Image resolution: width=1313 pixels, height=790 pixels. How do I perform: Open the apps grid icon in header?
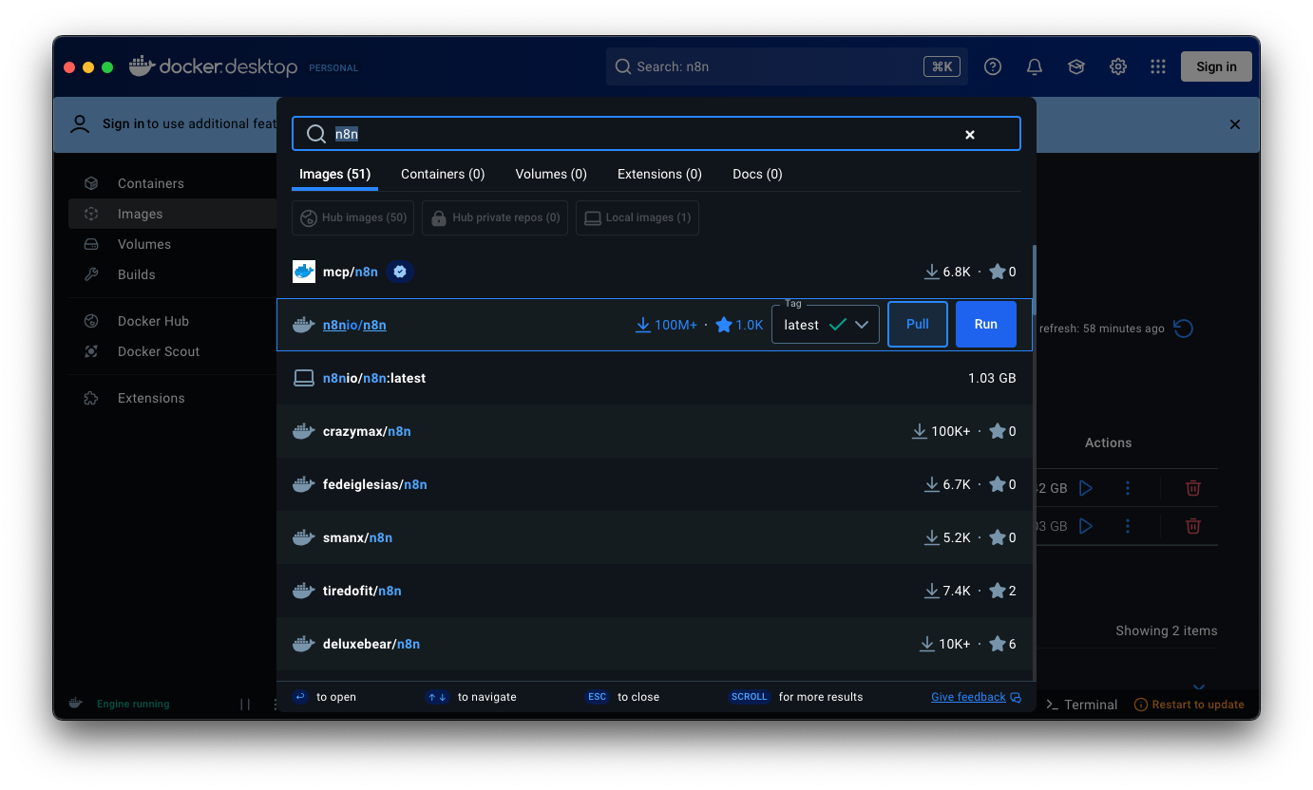click(1157, 66)
